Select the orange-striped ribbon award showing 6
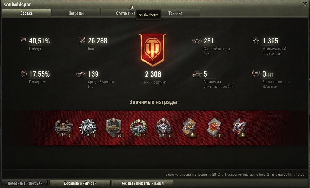Image resolution: width=310 pixels, height=188 pixels. pos(189,128)
